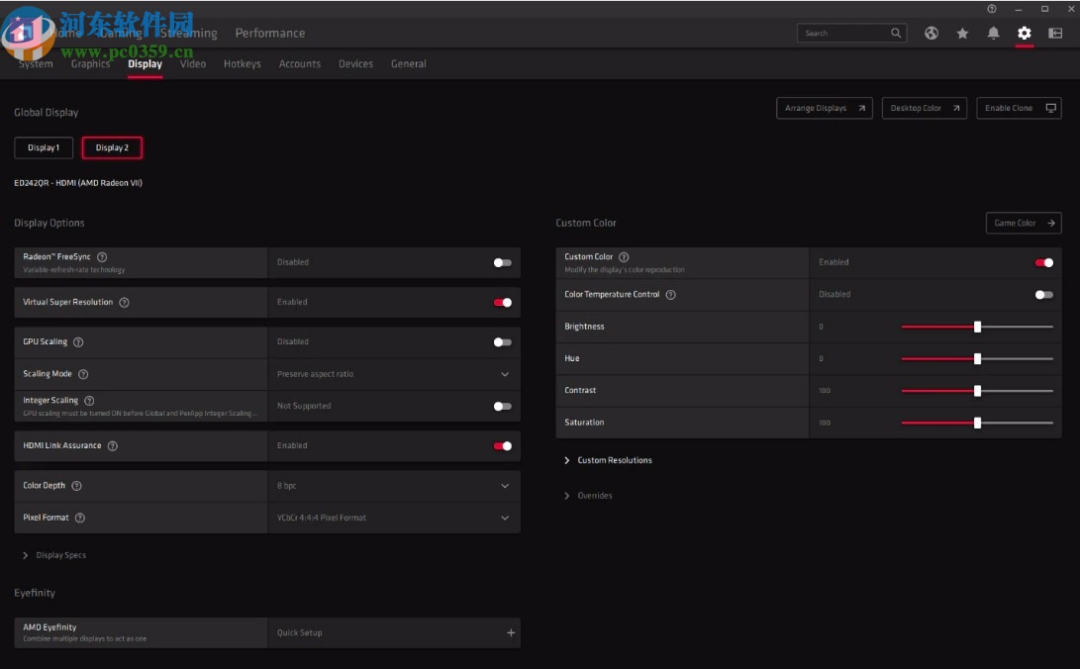
Task: Open the Performance tab
Action: (269, 33)
